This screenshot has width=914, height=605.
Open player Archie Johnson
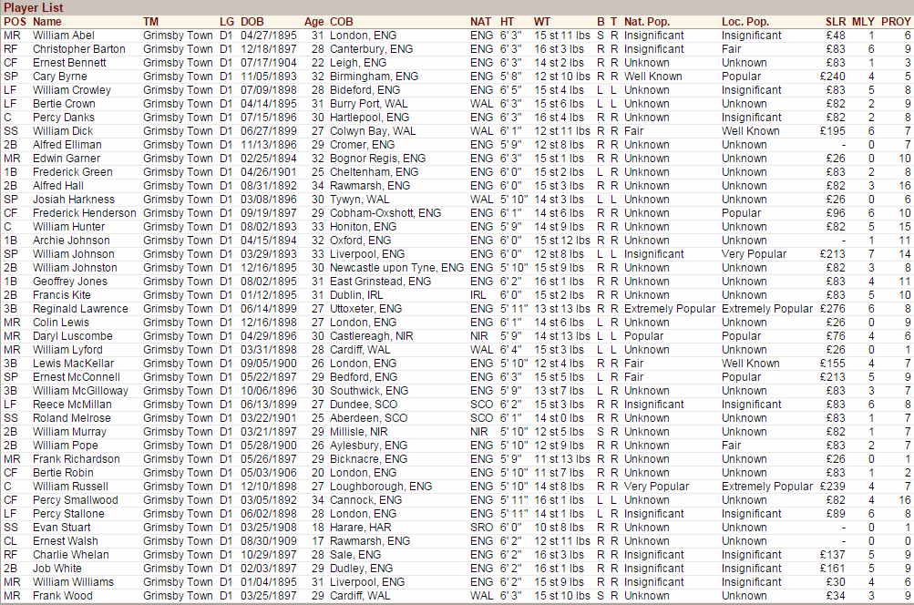click(71, 241)
